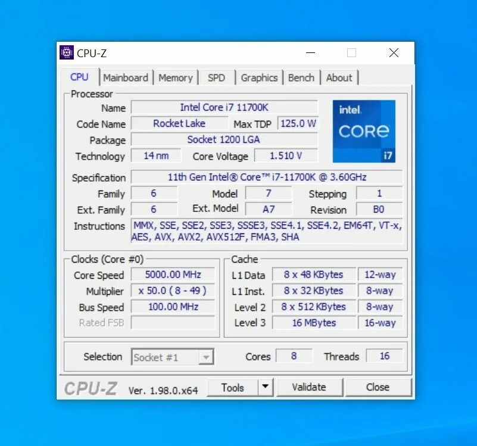Click the Intel Core i7 logo badge

pos(364,131)
